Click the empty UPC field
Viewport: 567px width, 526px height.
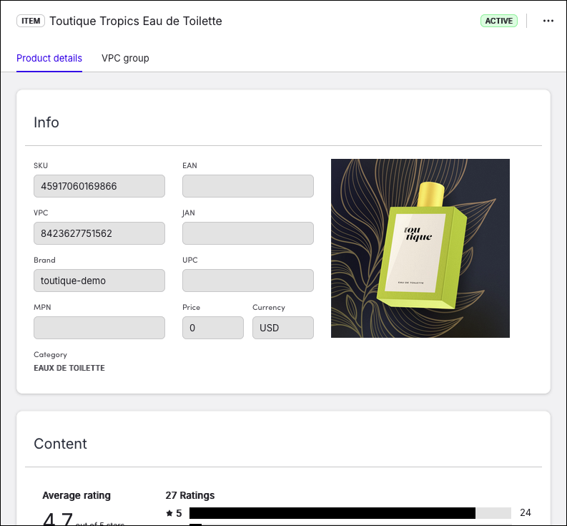click(248, 281)
